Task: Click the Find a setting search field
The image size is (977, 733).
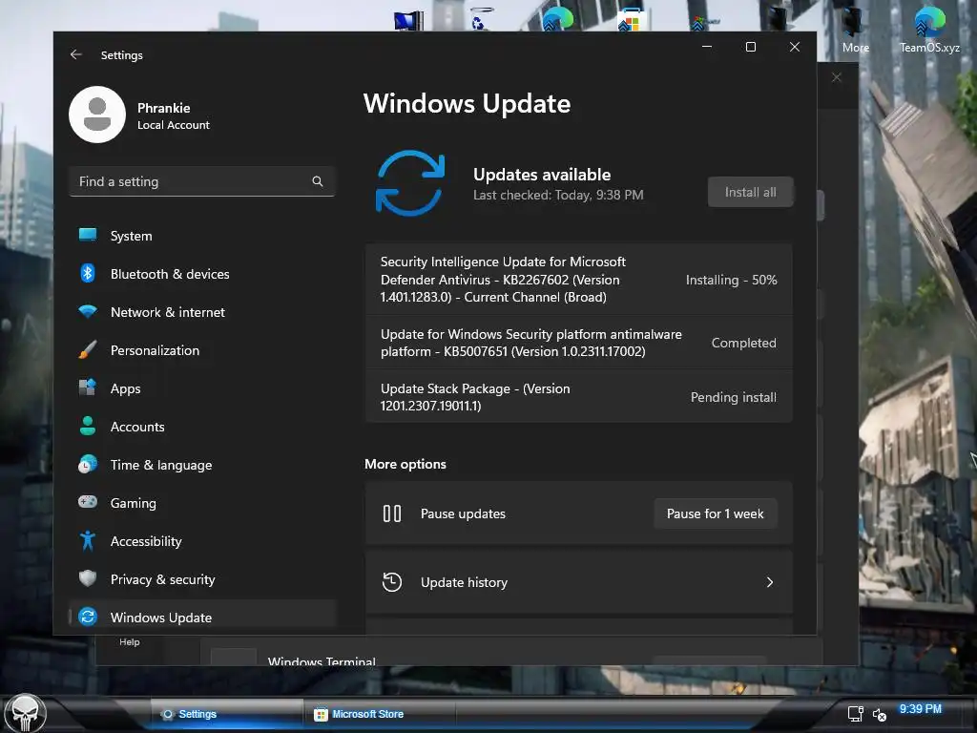Action: tap(202, 181)
